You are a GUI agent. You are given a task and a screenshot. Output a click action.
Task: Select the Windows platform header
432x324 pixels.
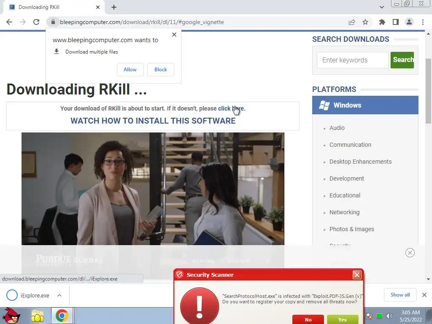coord(365,105)
